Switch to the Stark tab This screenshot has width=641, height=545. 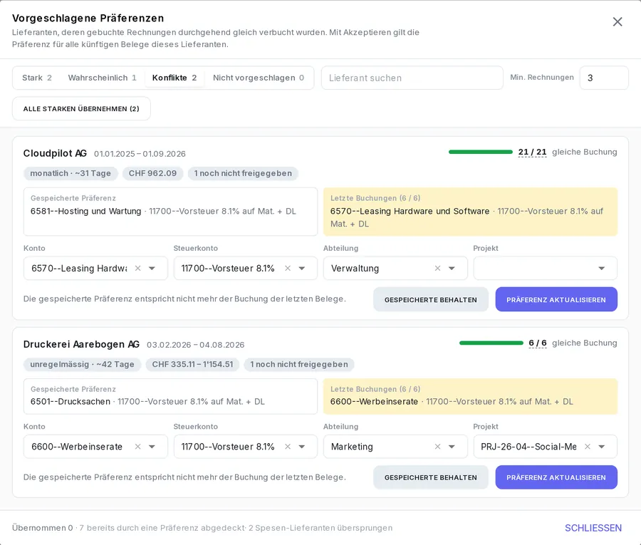tap(37, 78)
